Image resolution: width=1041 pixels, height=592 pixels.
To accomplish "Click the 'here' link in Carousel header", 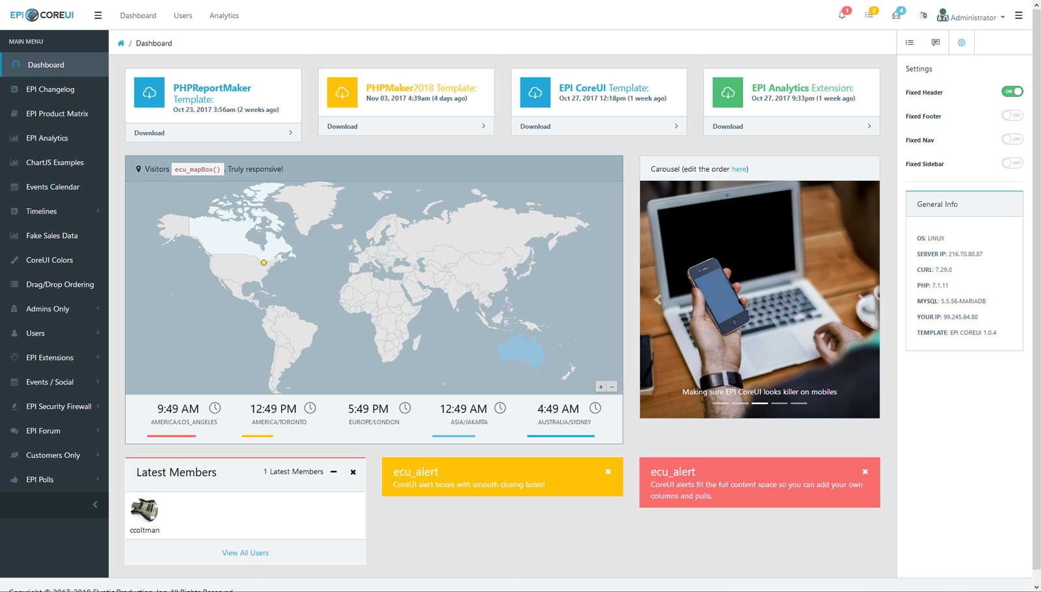I will [x=738, y=169].
